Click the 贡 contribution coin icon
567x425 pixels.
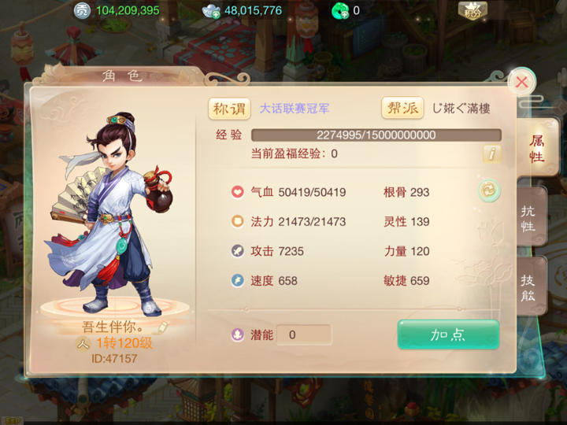pyautogui.click(x=82, y=10)
